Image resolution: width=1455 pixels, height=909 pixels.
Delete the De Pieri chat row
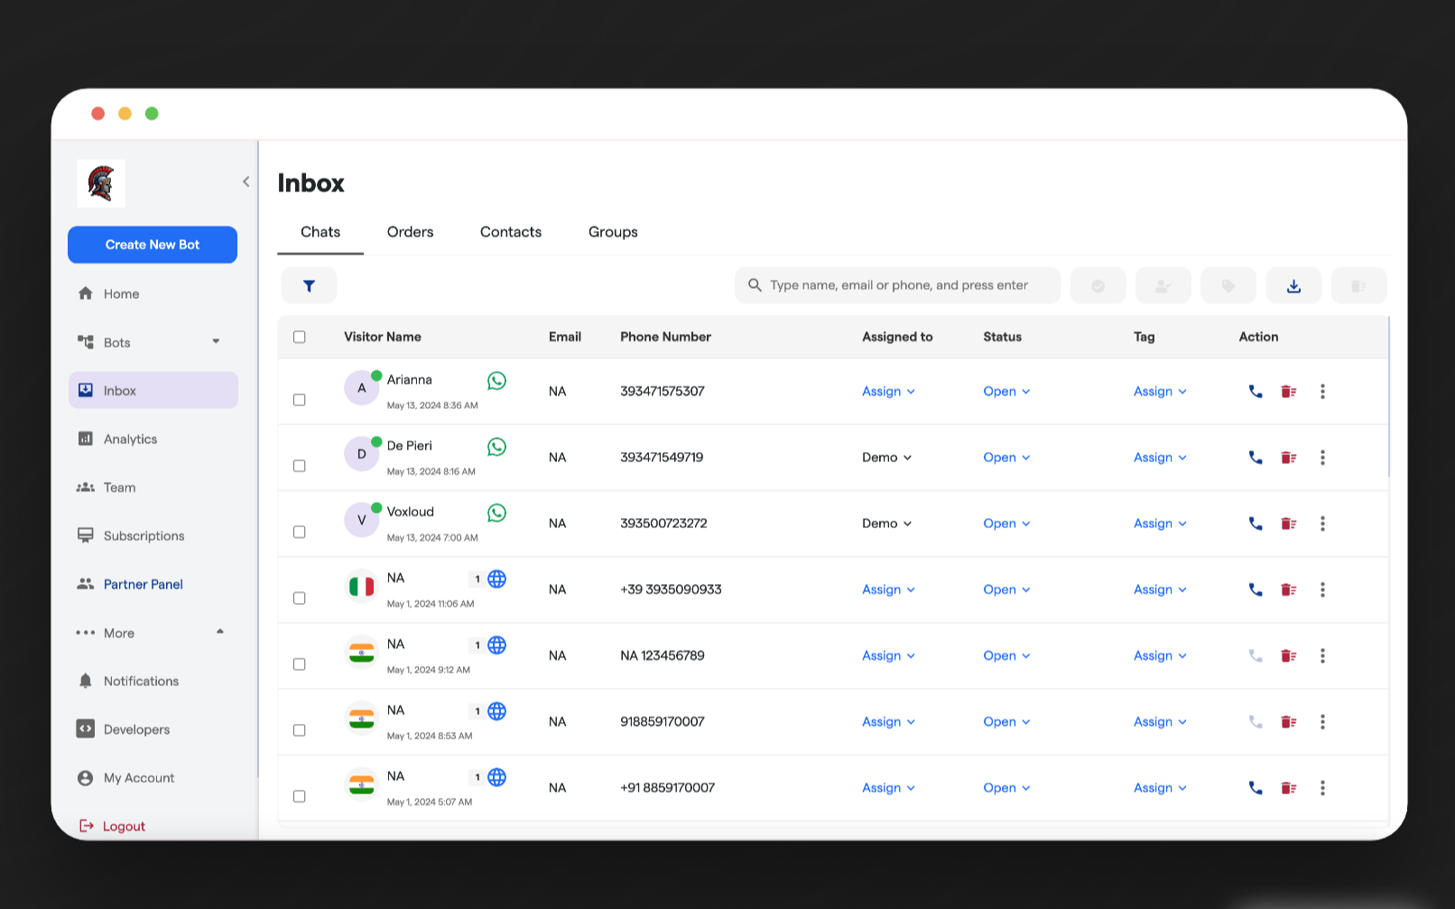(x=1288, y=458)
